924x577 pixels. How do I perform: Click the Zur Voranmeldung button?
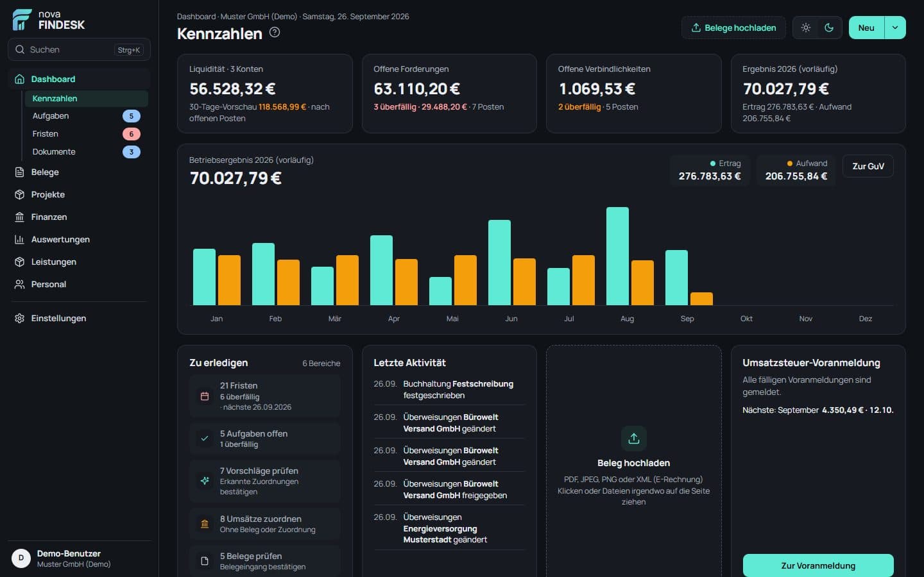click(818, 565)
